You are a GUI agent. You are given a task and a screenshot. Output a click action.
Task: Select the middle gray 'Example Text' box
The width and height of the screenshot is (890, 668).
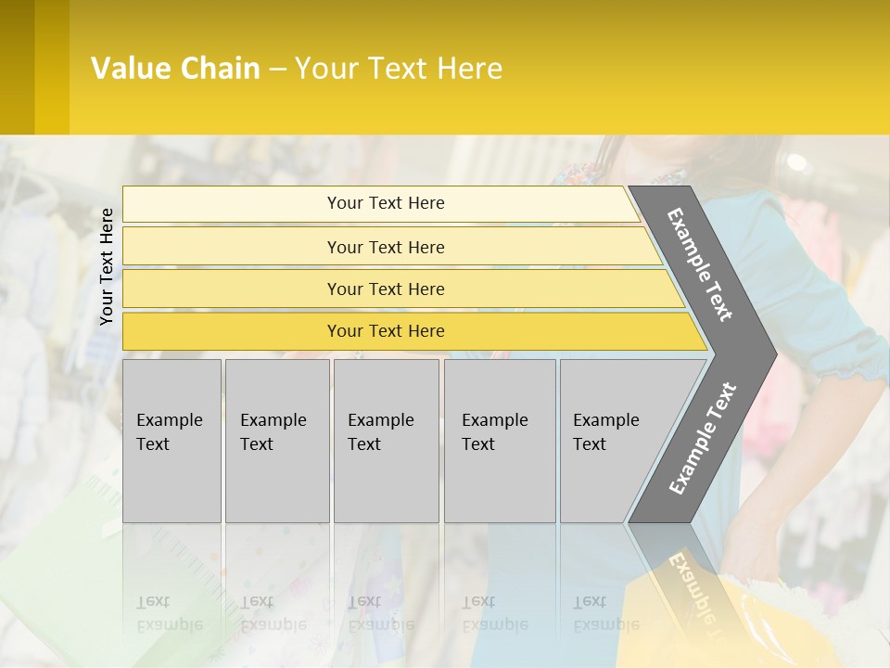coord(386,441)
